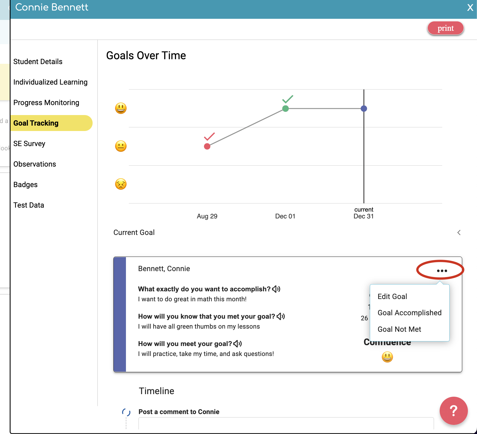This screenshot has height=434, width=477.
Task: Collapse the Current Goal section using the chevron
Action: point(458,232)
